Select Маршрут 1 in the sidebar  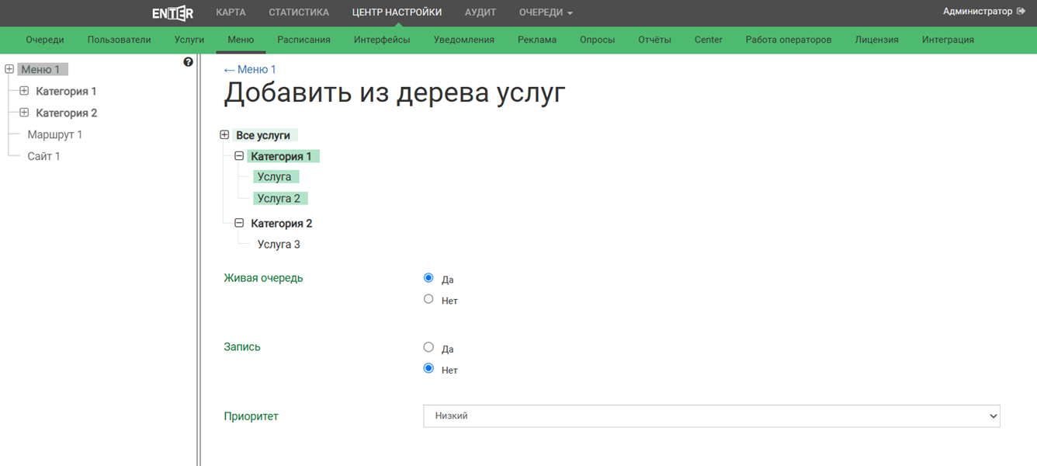click(54, 134)
